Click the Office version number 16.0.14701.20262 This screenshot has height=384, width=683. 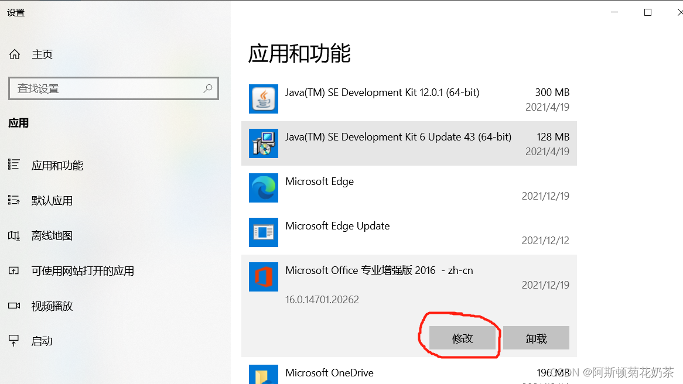(x=322, y=300)
